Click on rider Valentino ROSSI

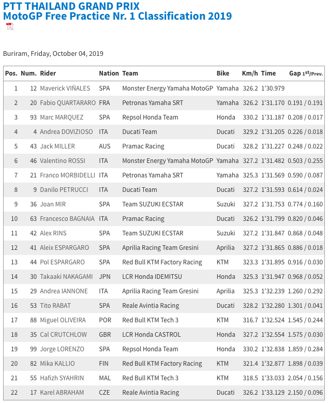pos(63,161)
